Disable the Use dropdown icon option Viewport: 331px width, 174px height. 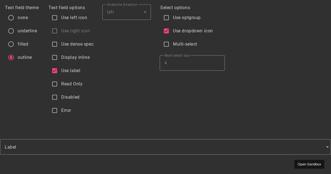click(166, 31)
